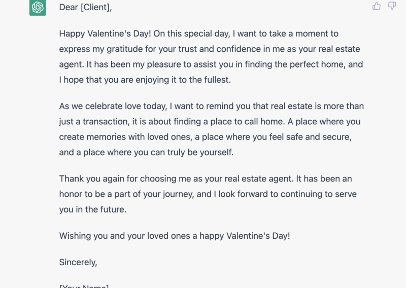Click the "Wishing you and your loved ones" line
This screenshot has height=288, width=406.
pos(125,236)
